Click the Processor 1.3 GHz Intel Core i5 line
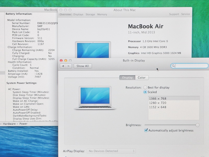Image resolution: width=209 pixels, height=157 pixels. tap(148, 41)
